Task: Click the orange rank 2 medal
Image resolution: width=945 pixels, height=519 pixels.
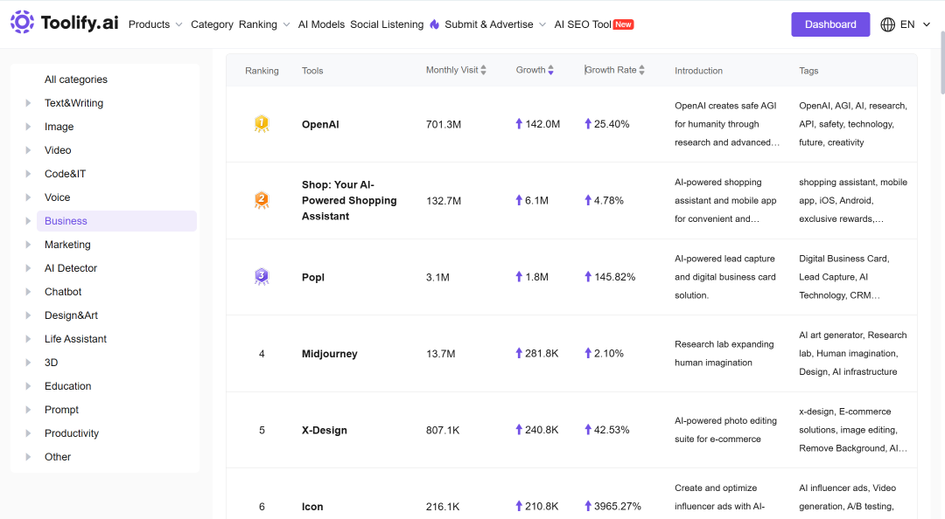Action: click(262, 200)
